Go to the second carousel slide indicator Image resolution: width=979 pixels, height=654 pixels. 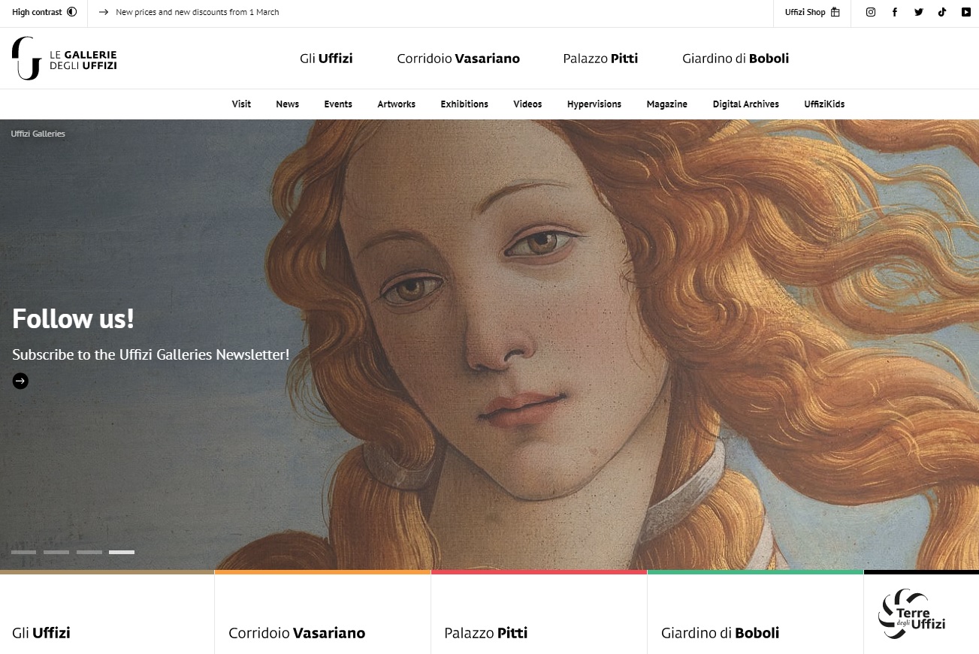56,552
